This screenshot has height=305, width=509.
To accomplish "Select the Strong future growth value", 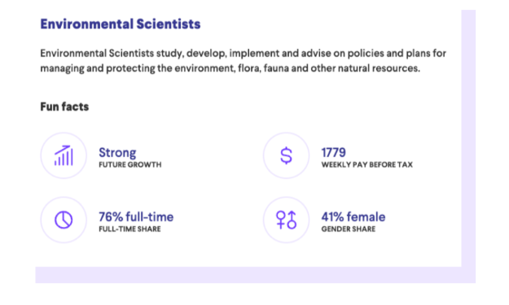I will click(x=117, y=152).
